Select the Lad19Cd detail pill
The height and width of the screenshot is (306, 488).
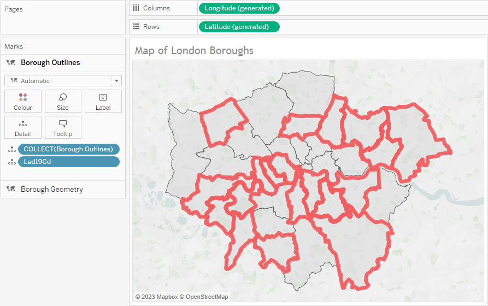pos(68,162)
